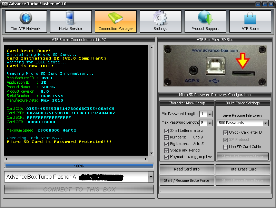This screenshot has width=276, height=208.
Task: Click CONNECT TO THIS BOX button
Action: pyautogui.click(x=79, y=189)
